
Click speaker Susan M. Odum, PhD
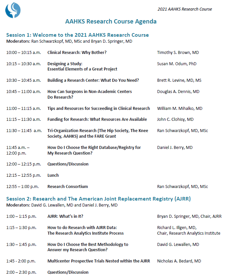(x=177, y=64)
